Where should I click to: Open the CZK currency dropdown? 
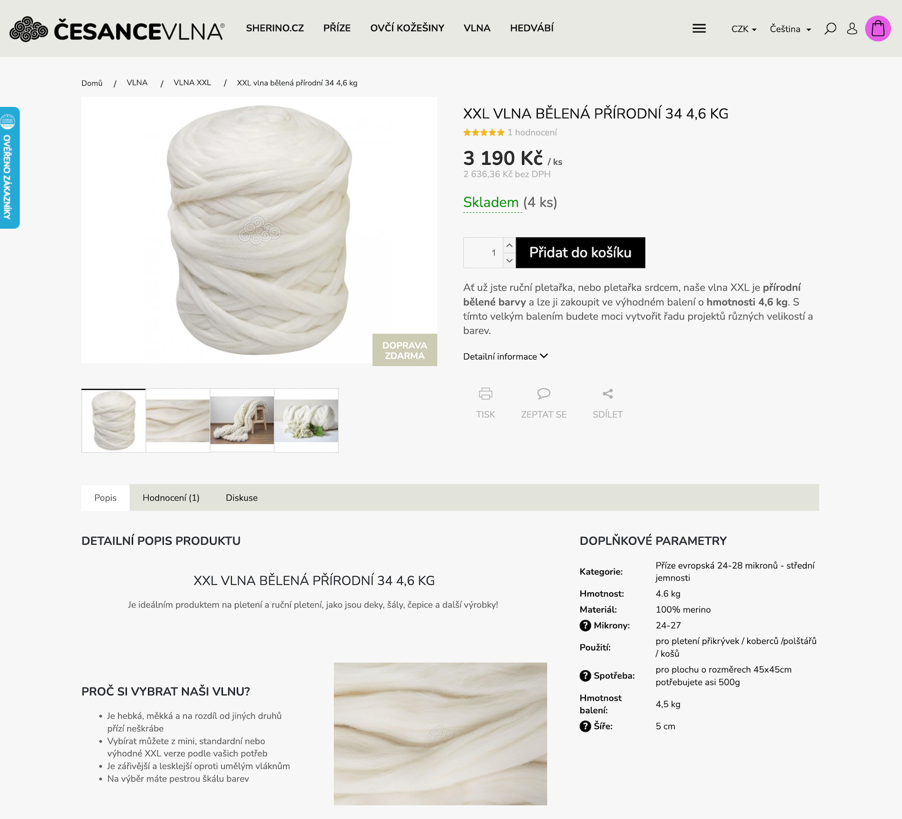pyautogui.click(x=744, y=29)
